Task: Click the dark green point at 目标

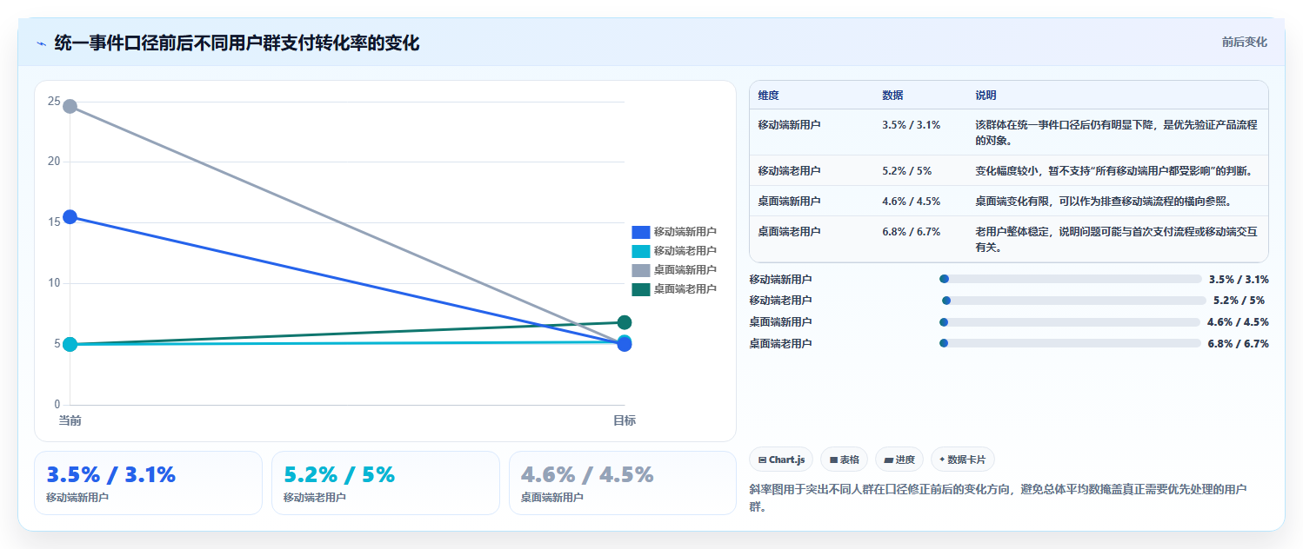Action: pos(624,322)
